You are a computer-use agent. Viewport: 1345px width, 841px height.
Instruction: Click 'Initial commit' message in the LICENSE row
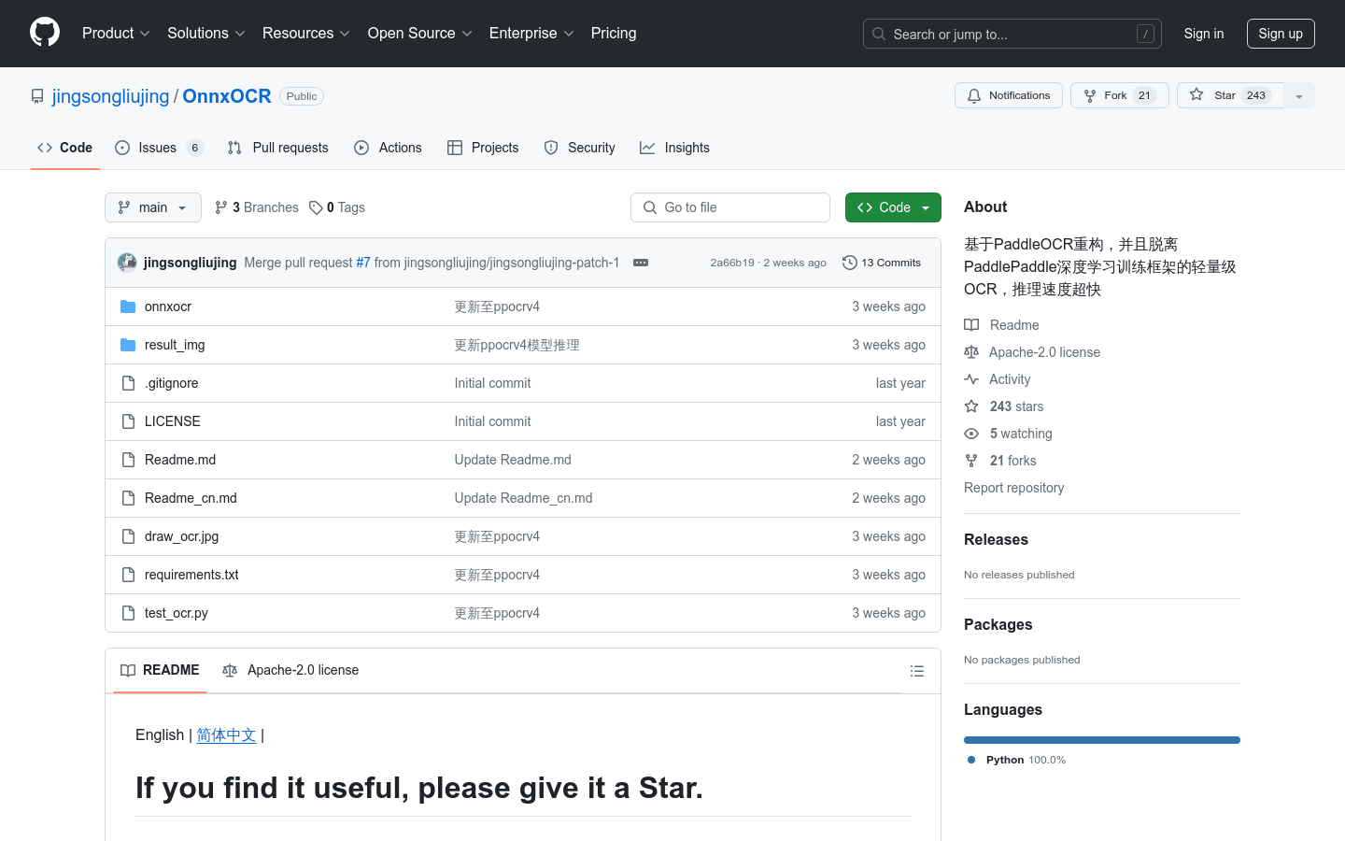pyautogui.click(x=492, y=421)
